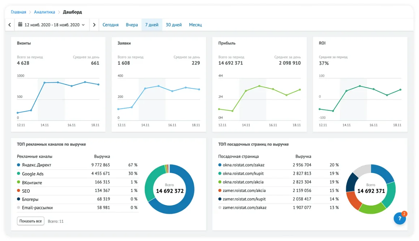Screen dimensions: 419x241
Task: Click the Блогеры dark blue legend dot
Action: [19, 199]
